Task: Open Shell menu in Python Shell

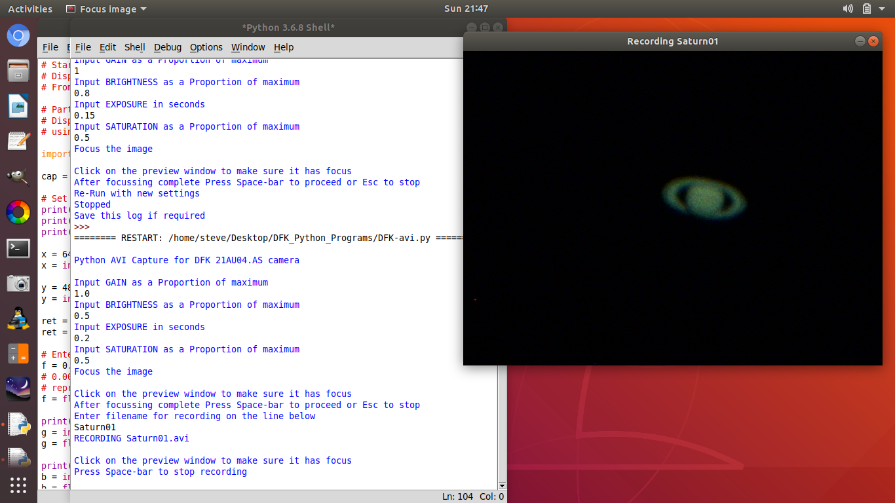Action: [x=134, y=47]
